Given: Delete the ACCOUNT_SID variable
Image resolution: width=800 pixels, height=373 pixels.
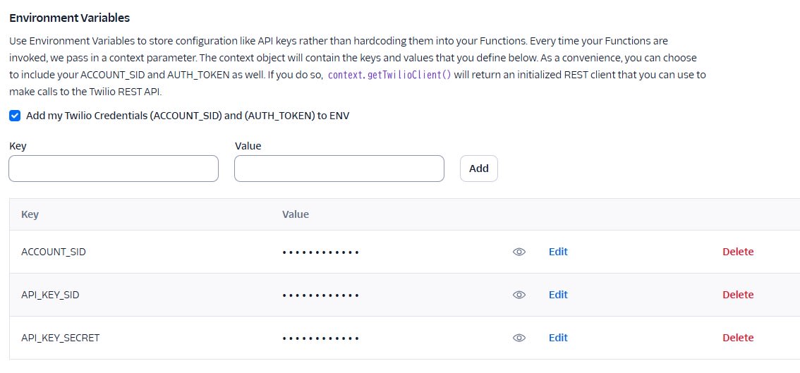Looking at the screenshot, I should pyautogui.click(x=738, y=252).
